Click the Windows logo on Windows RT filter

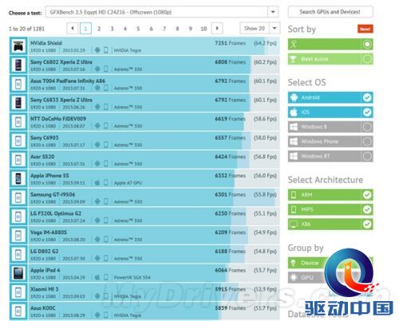click(294, 156)
